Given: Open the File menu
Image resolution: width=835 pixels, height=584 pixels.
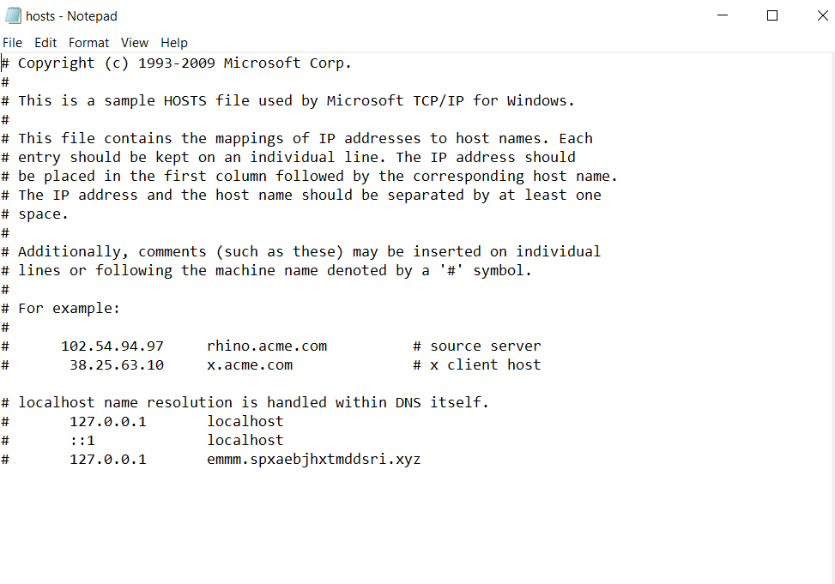Looking at the screenshot, I should point(12,42).
